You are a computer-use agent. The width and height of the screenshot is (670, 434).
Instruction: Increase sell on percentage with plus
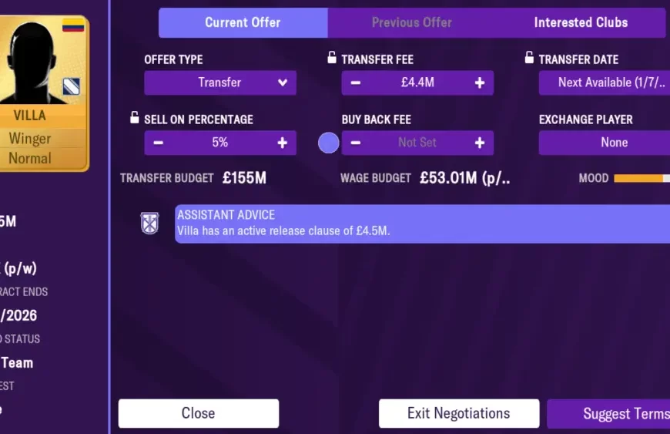(x=282, y=143)
